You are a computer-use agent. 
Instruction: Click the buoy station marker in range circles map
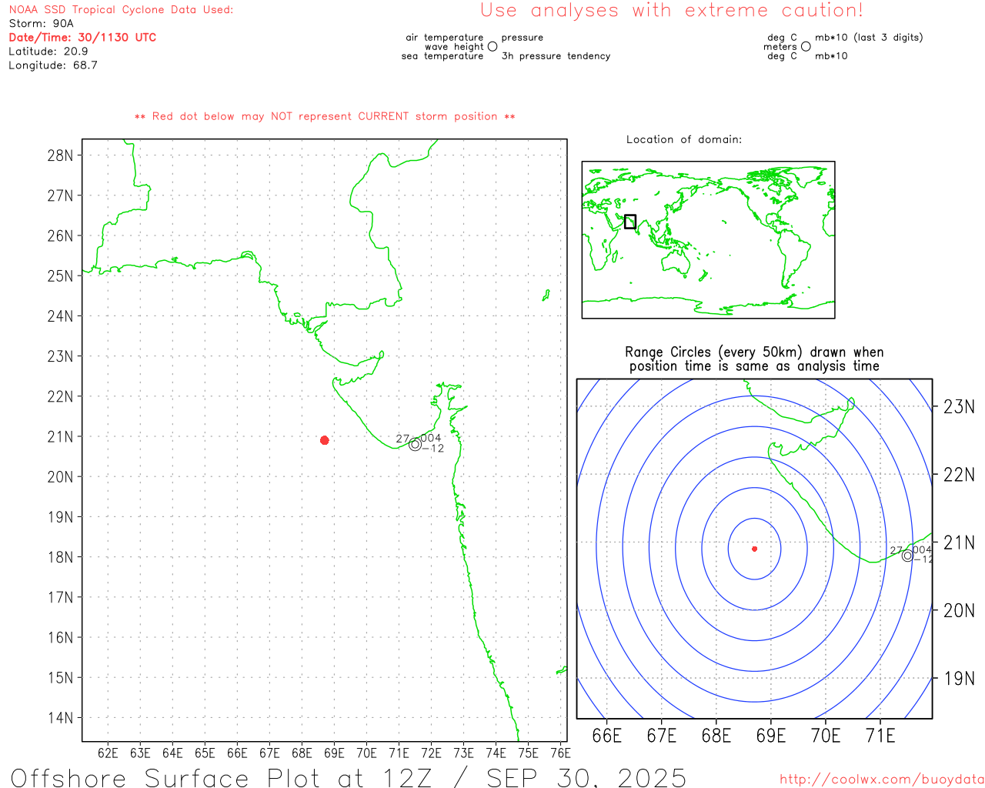click(x=908, y=556)
